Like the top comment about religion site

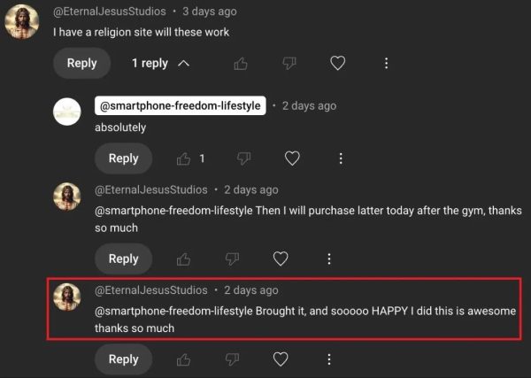click(241, 64)
